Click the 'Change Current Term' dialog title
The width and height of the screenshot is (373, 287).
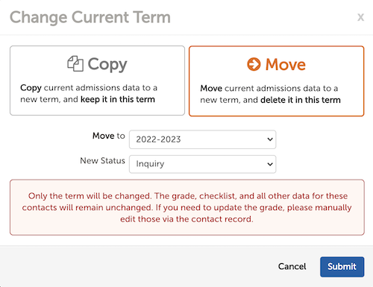[x=90, y=17]
